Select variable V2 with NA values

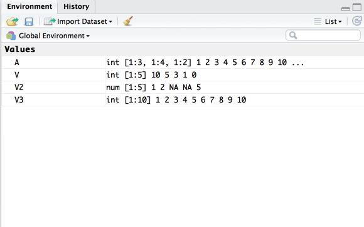click(183, 88)
